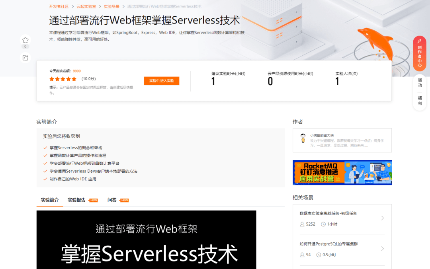
Task: Click the star favorite icon
Action: click(25, 40)
